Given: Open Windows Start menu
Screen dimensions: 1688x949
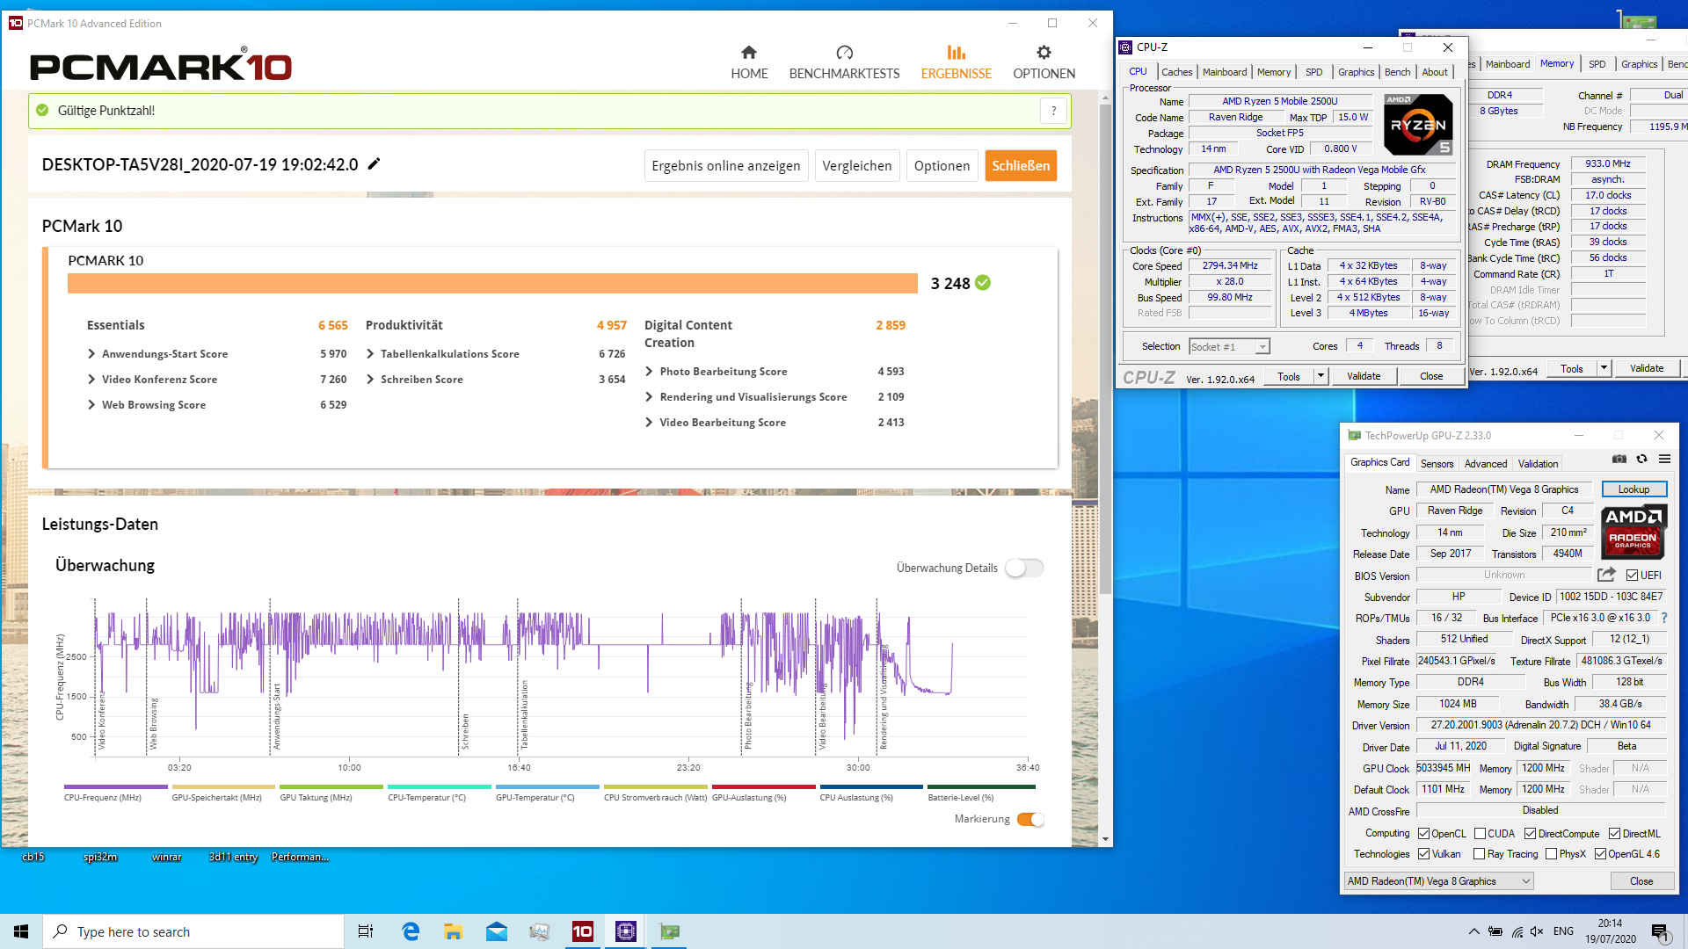Looking at the screenshot, I should click(21, 931).
